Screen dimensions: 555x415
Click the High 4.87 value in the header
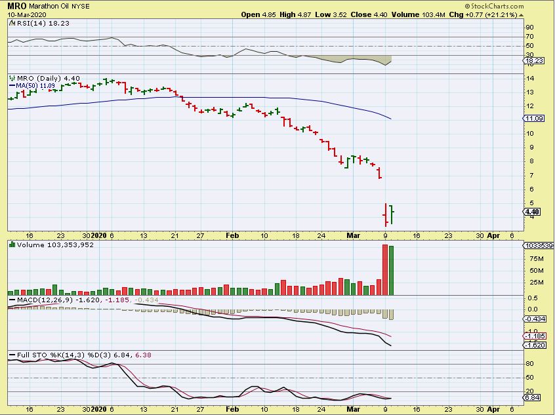295,15
